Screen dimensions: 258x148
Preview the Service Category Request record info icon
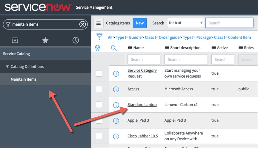click(x=116, y=73)
